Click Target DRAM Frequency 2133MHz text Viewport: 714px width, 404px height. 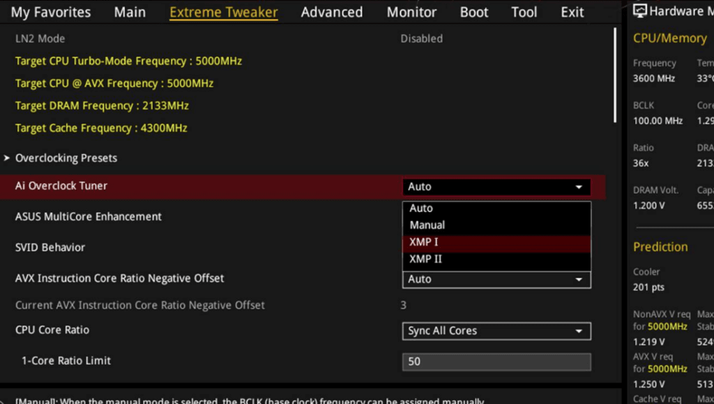click(102, 106)
